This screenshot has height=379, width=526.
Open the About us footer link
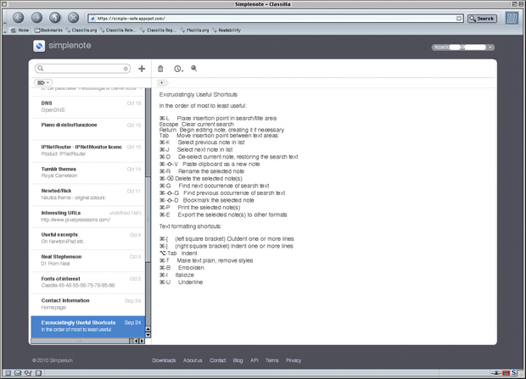click(x=193, y=360)
